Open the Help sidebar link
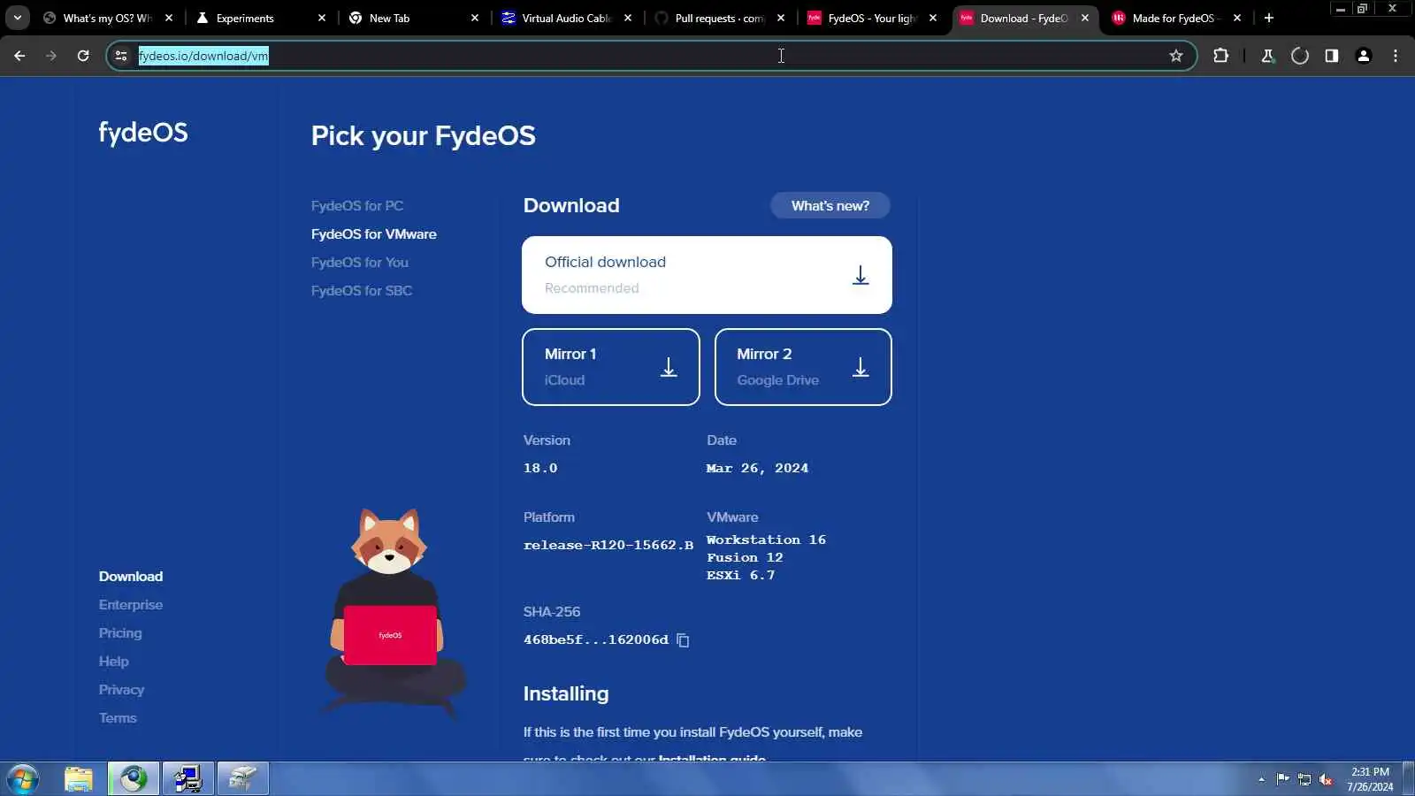 (114, 661)
